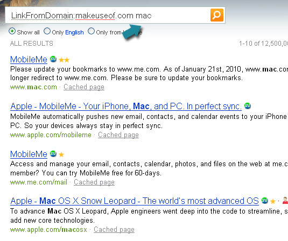Viewport: 288px width, 241px height.
Task: Click the blue 'English' language link
Action: (x=74, y=32)
